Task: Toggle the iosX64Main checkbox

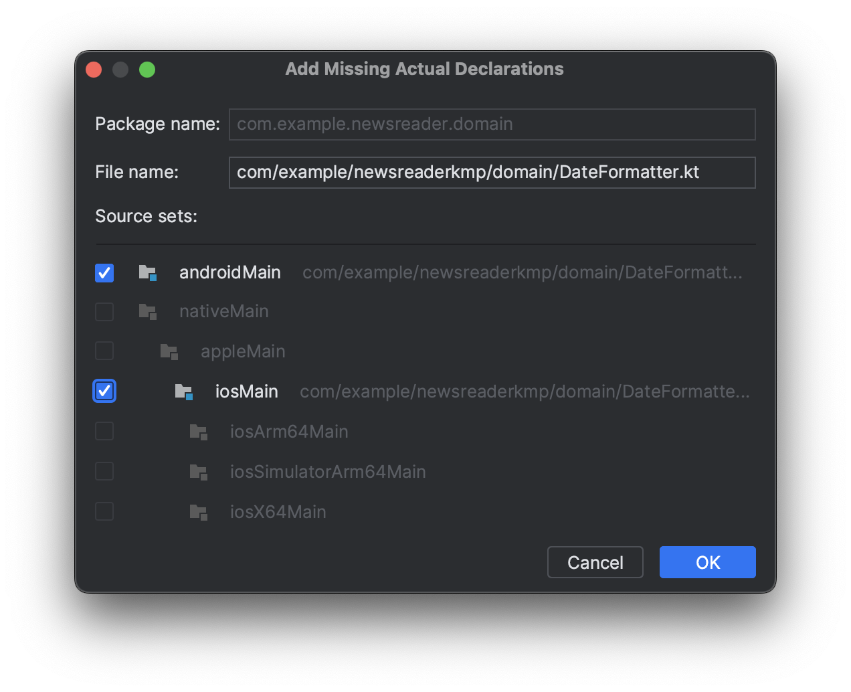Action: pyautogui.click(x=104, y=511)
